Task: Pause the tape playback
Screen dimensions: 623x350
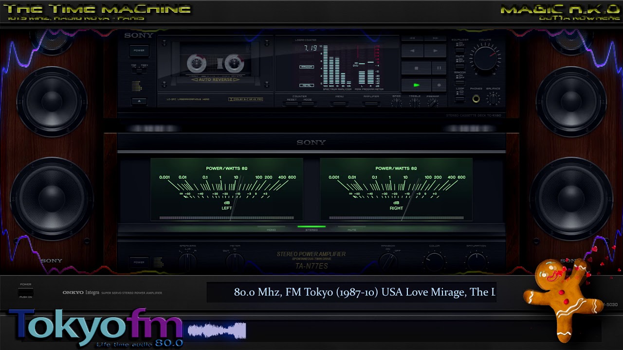Action: point(439,68)
